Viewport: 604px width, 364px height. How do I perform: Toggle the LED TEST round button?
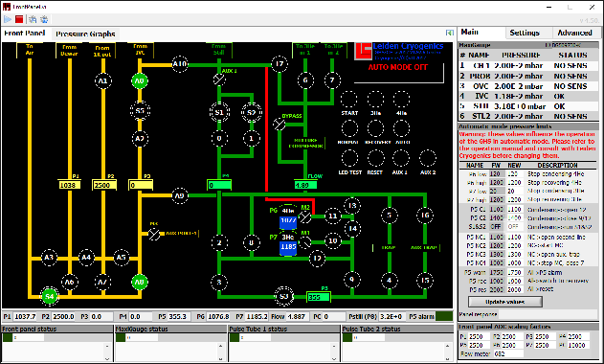click(349, 158)
